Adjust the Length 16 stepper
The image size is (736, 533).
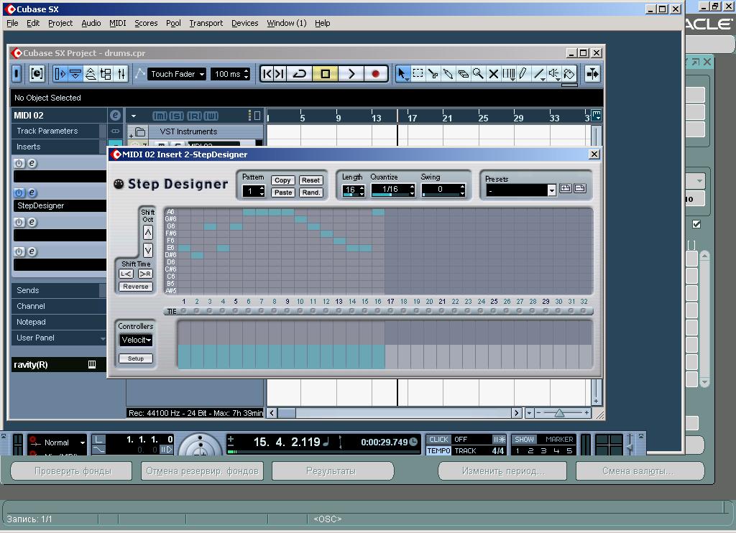362,190
